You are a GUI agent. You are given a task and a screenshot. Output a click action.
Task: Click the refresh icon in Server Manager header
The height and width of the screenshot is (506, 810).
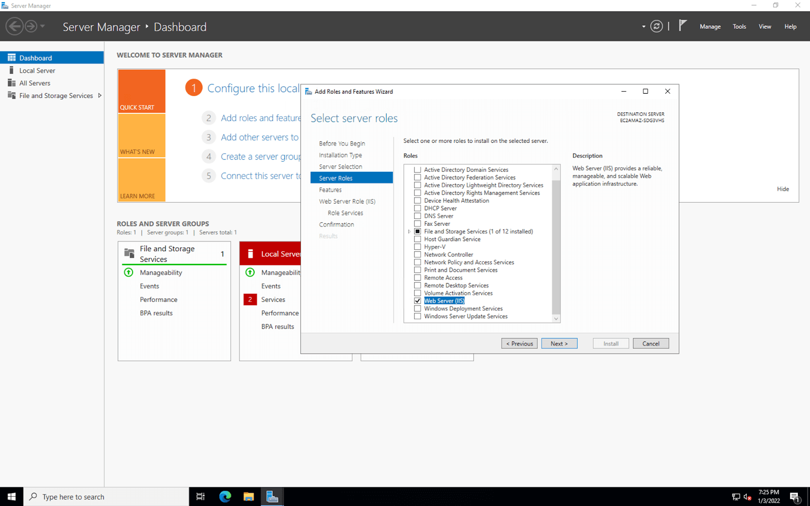click(656, 26)
